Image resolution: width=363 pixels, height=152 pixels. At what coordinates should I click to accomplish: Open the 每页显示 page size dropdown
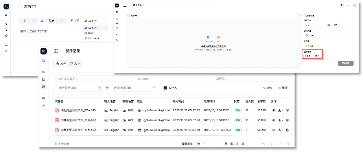(x=201, y=144)
